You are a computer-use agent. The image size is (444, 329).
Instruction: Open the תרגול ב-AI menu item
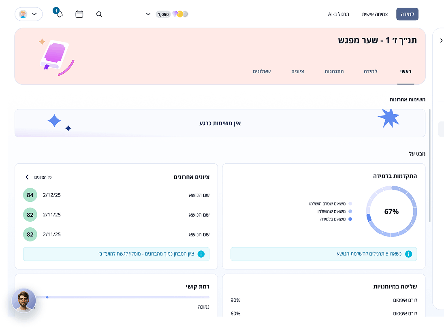[338, 14]
